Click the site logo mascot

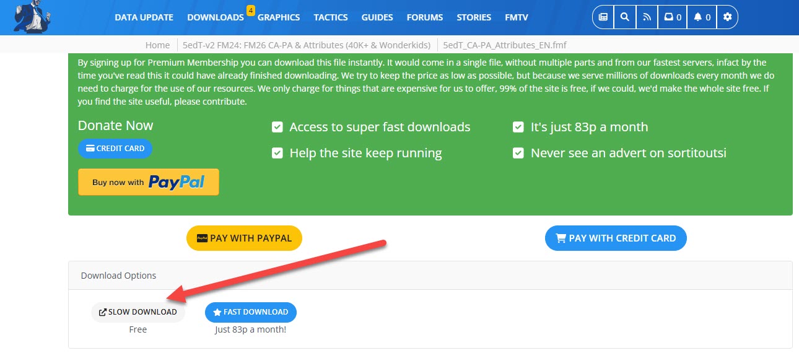[x=32, y=17]
